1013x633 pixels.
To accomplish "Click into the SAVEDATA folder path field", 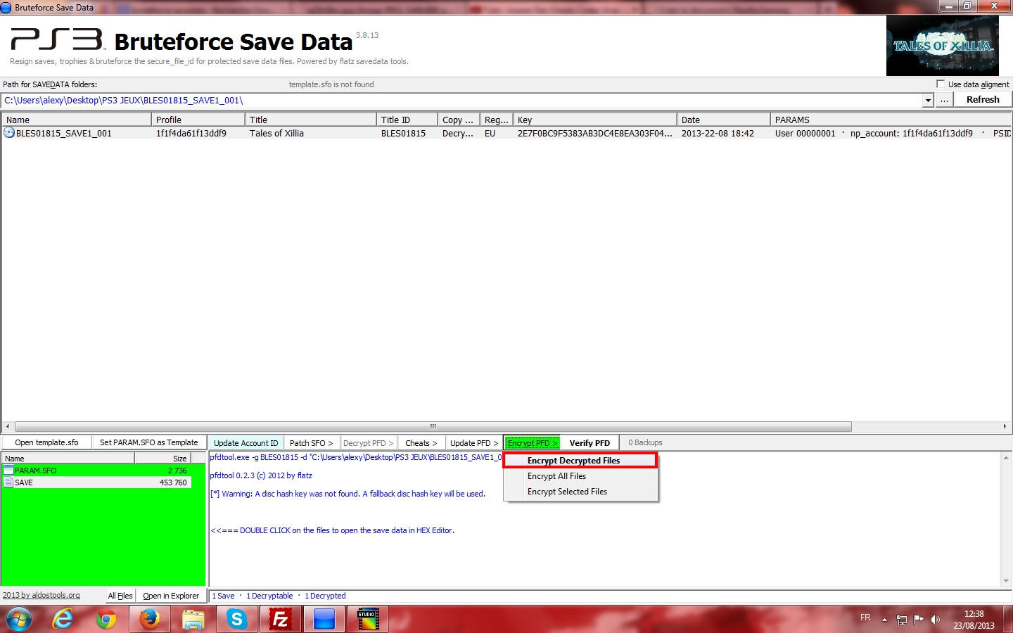I will tap(461, 101).
